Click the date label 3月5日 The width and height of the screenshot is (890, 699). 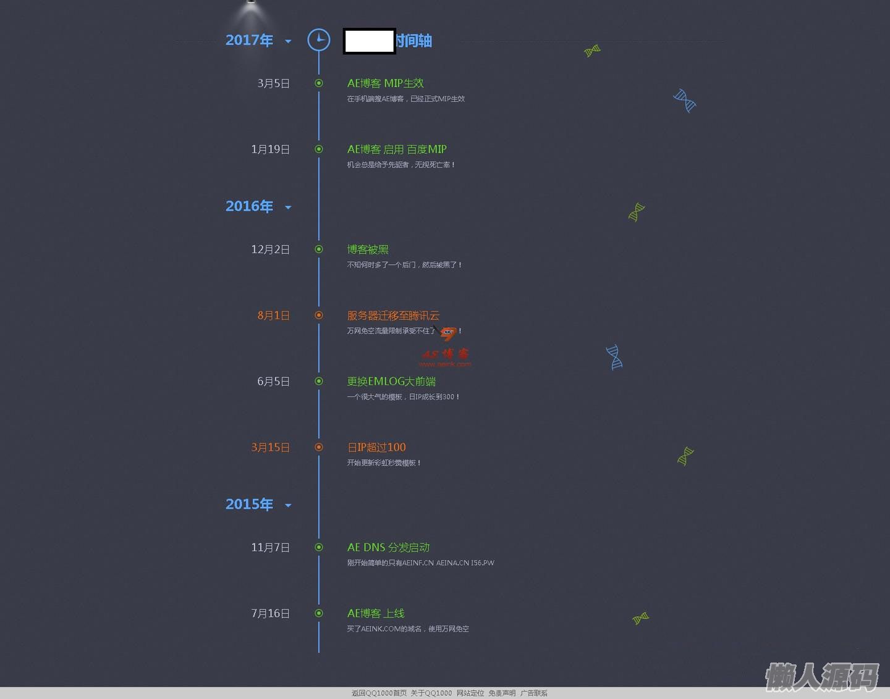273,83
